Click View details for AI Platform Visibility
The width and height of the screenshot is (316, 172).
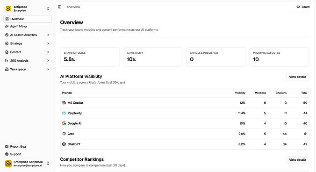pyautogui.click(x=298, y=77)
